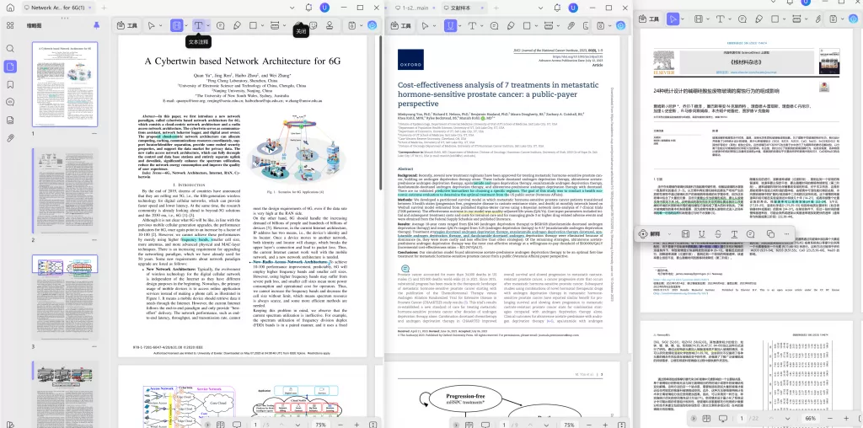This screenshot has height=428, width=863.
Task: Click the notification bell in the left window
Action: (x=308, y=8)
